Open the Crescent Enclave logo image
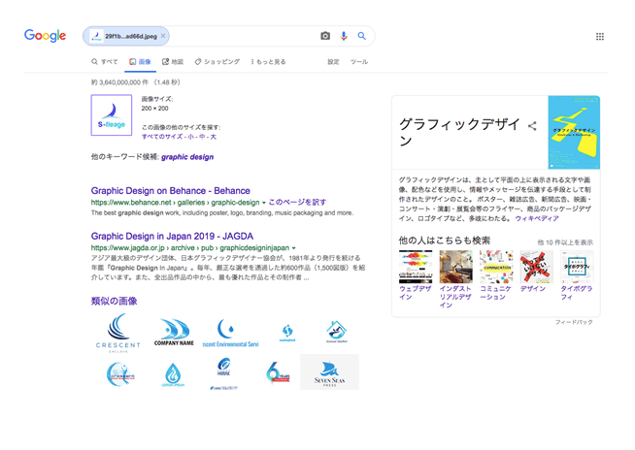Viewport: 635px width, 450px height. (117, 333)
